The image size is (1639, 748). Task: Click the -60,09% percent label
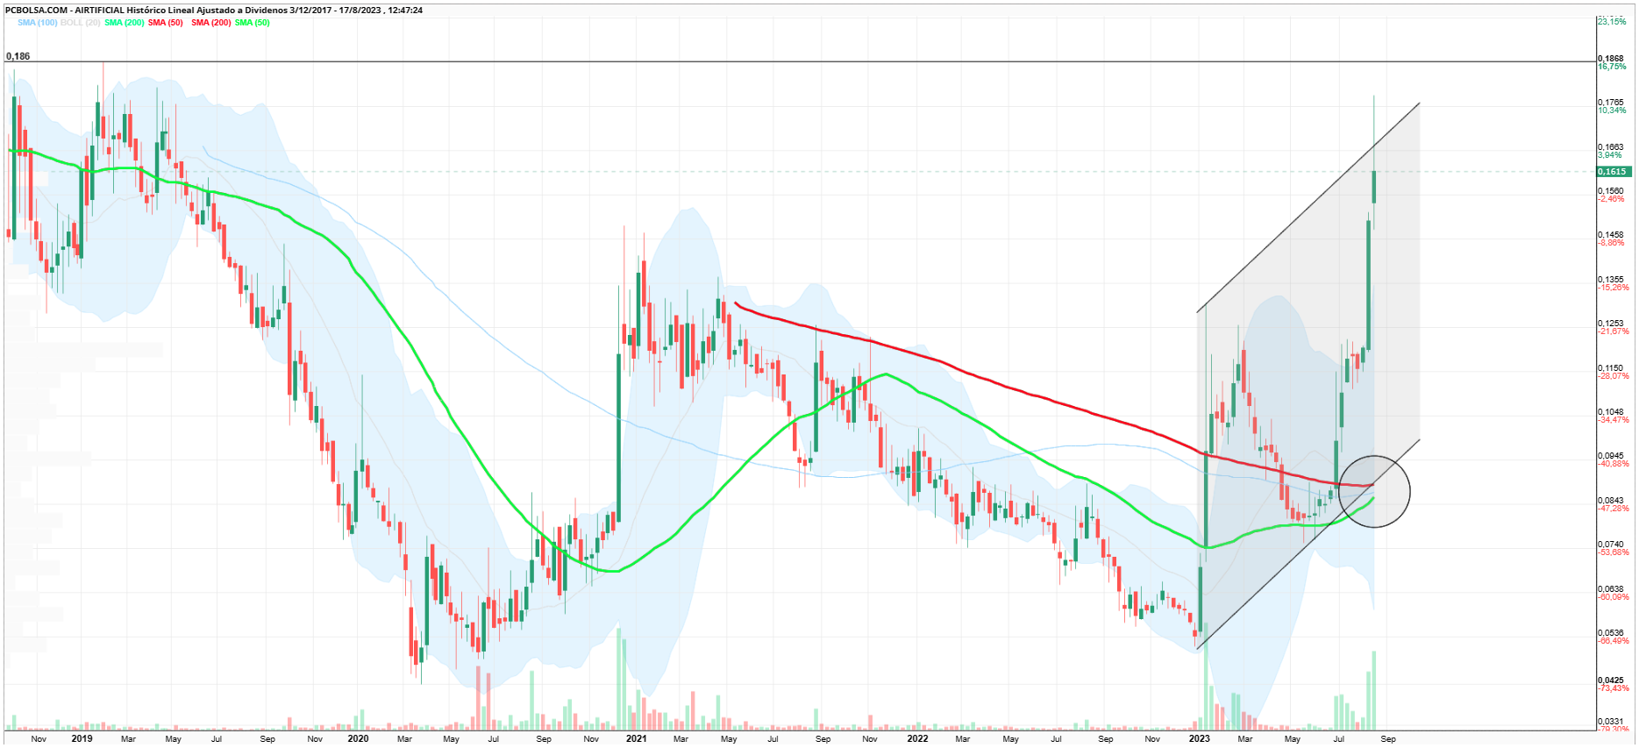click(1614, 597)
